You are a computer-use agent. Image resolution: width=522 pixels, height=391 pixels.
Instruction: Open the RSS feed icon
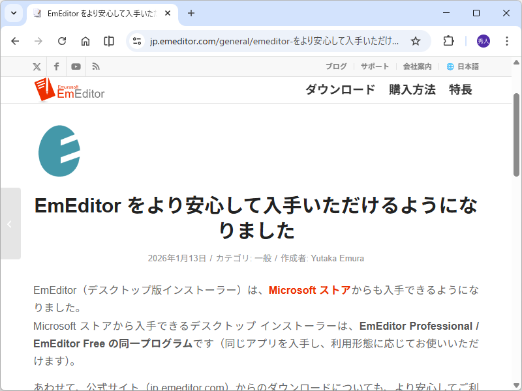[96, 67]
